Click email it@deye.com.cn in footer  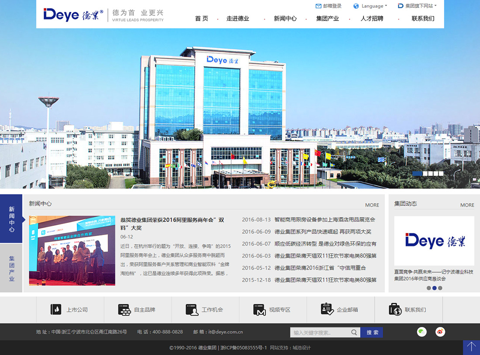pos(226,332)
